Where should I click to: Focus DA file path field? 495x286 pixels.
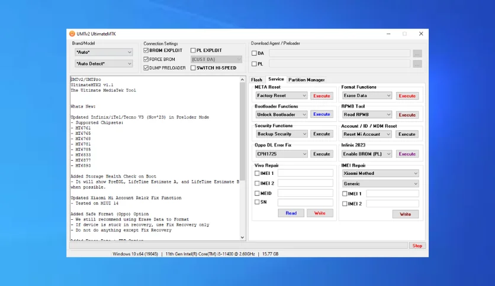point(339,54)
